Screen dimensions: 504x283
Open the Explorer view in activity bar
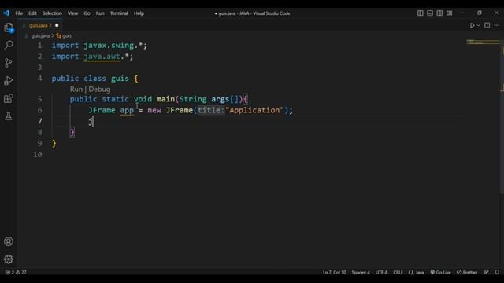click(x=9, y=28)
